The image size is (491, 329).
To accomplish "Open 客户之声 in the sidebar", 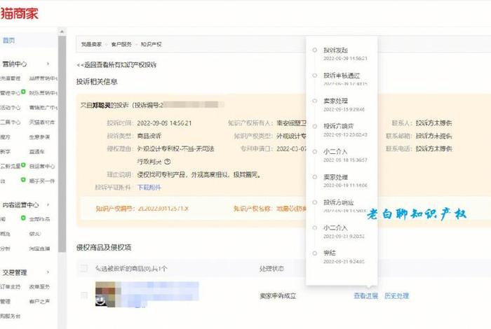I will [39, 302].
